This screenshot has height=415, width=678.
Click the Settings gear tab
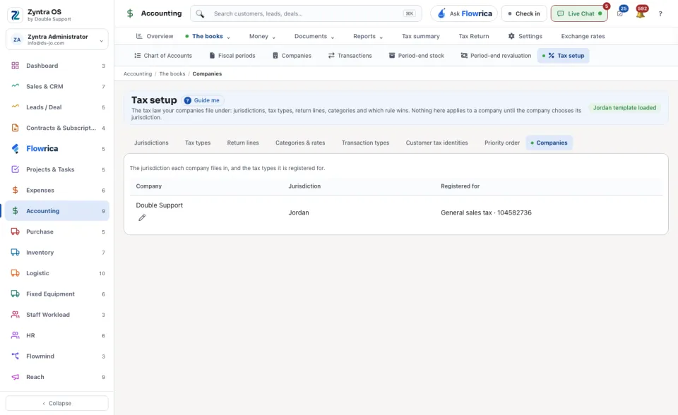click(525, 36)
